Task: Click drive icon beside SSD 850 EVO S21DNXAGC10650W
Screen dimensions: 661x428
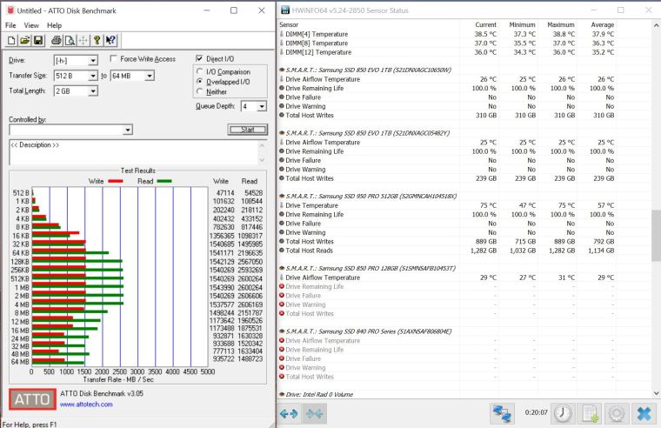Action: (282, 70)
